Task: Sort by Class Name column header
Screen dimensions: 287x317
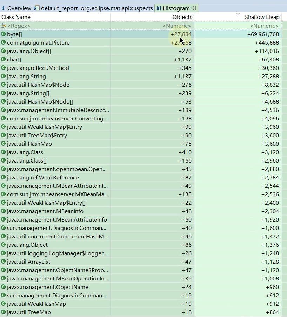Action: tap(55, 17)
